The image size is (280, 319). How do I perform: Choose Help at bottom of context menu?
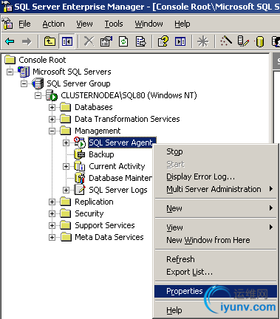(215, 310)
